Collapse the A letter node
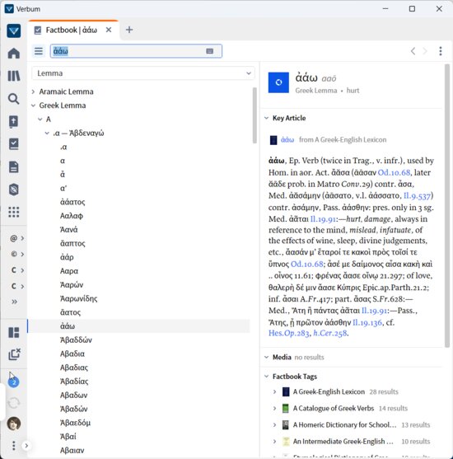Viewport: 453px width, 459px height. [x=40, y=119]
